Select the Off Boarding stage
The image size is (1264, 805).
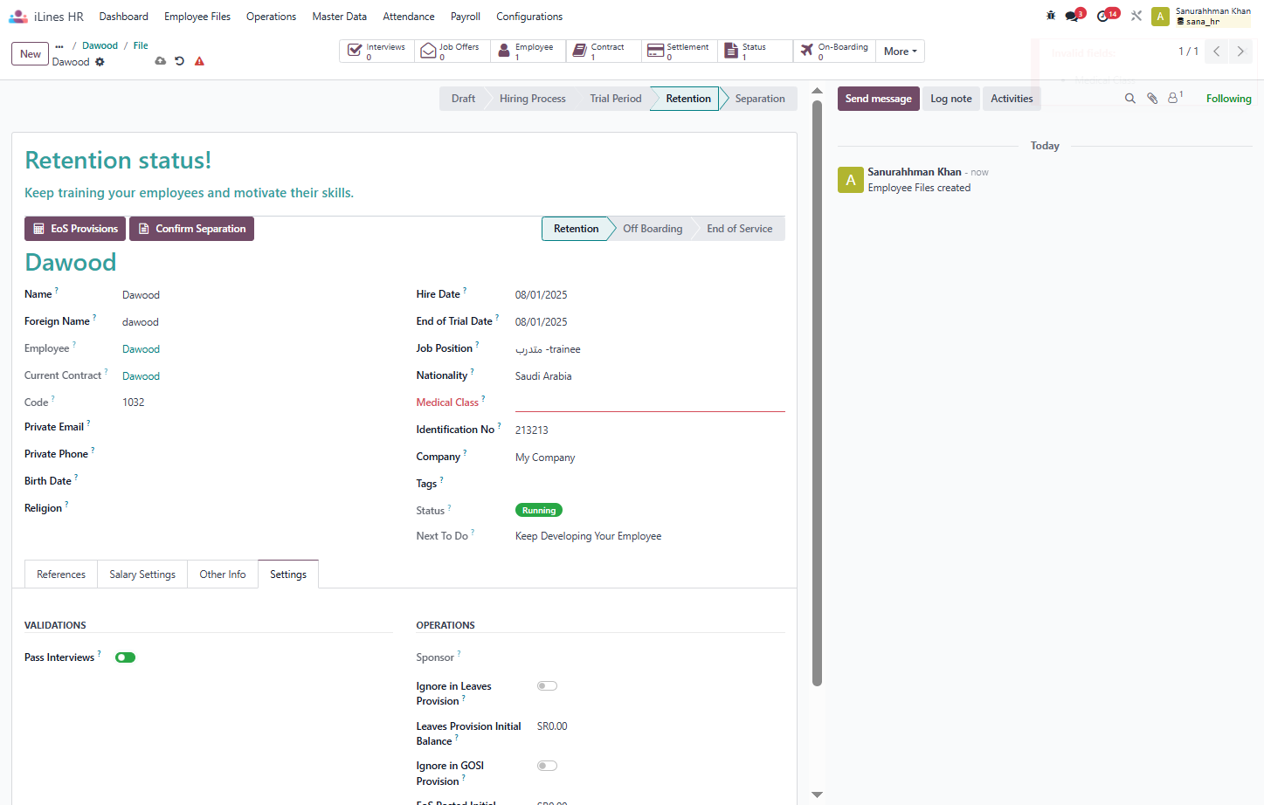point(653,229)
